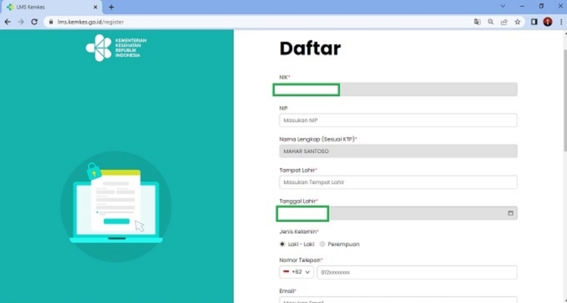The image size is (567, 303).
Task: Expand the tab search chevron
Action: coord(503,7)
